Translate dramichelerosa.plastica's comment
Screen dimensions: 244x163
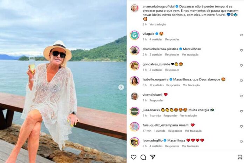pyautogui.click(x=190, y=55)
